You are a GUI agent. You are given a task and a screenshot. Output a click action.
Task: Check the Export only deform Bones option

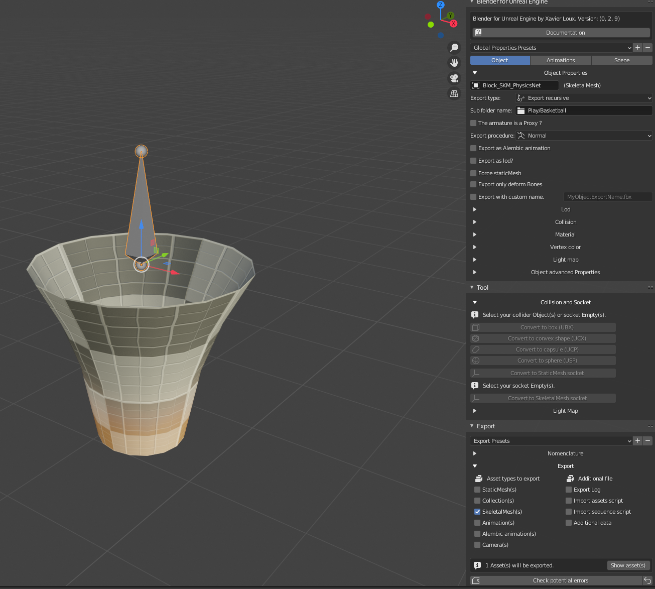pyautogui.click(x=473, y=184)
